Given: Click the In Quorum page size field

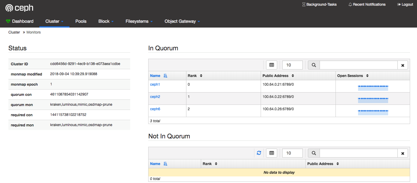Looking at the screenshot, I should pyautogui.click(x=292, y=65).
